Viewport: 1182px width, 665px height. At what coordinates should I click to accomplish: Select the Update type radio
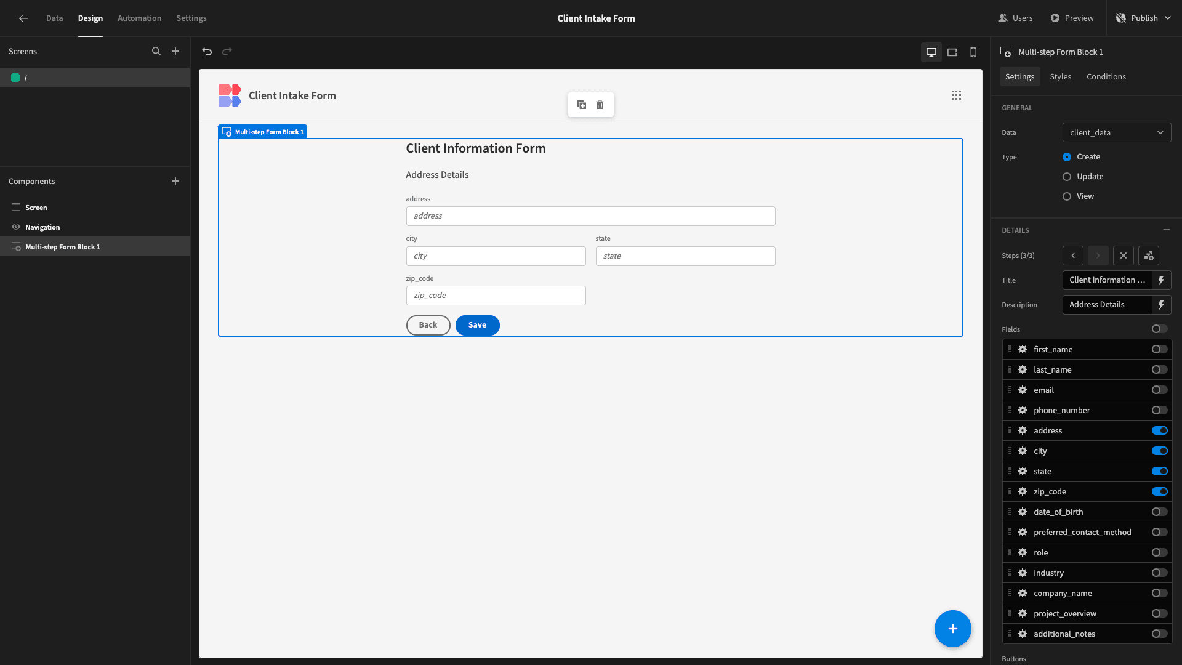click(x=1067, y=177)
